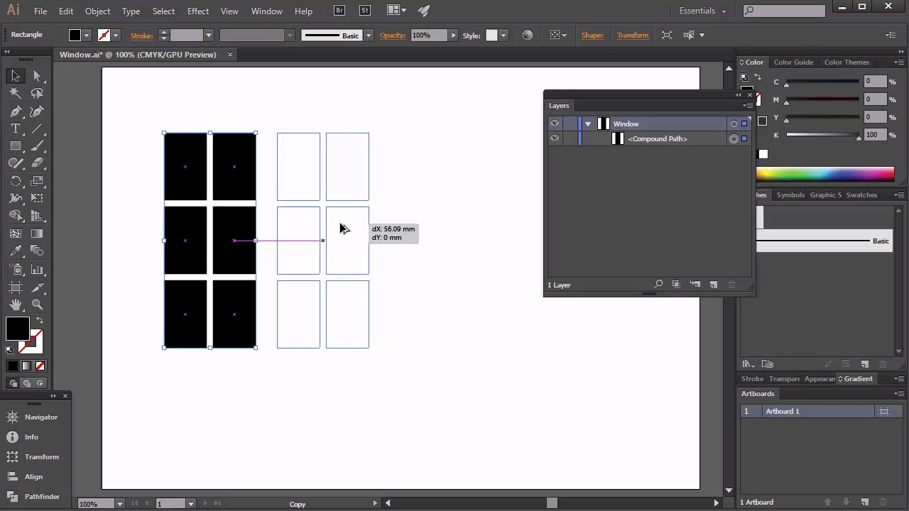This screenshot has height=511, width=909.
Task: Pick the Zoom tool in toolbar
Action: pyautogui.click(x=38, y=304)
